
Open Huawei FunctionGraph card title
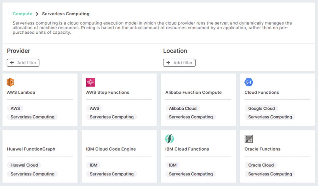click(x=31, y=149)
